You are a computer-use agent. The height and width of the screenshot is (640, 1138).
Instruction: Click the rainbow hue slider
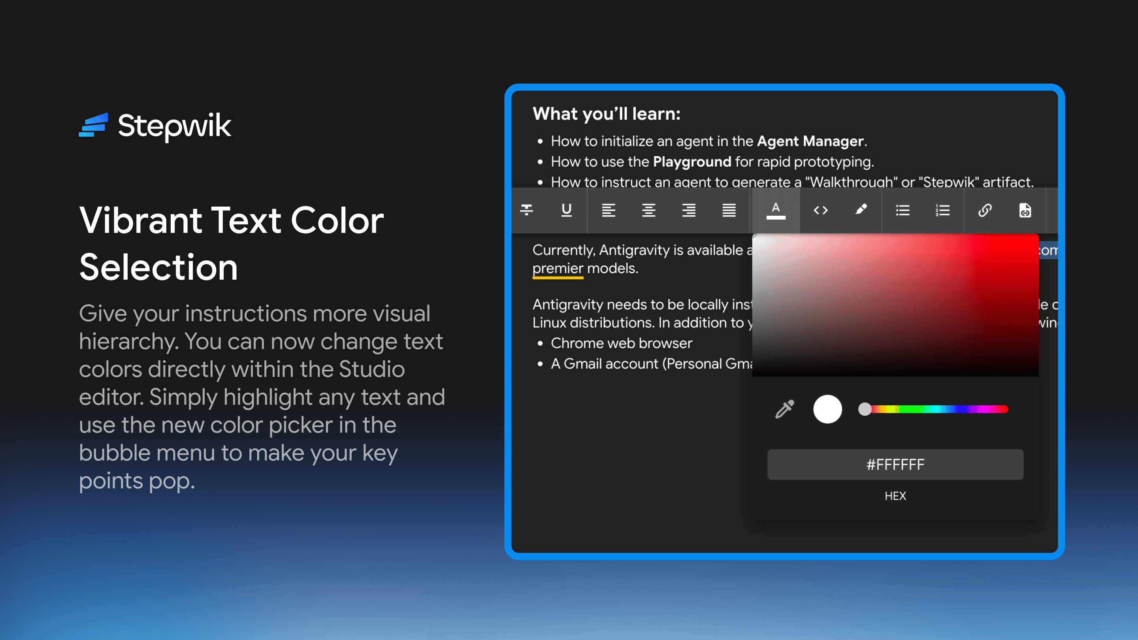pos(935,409)
